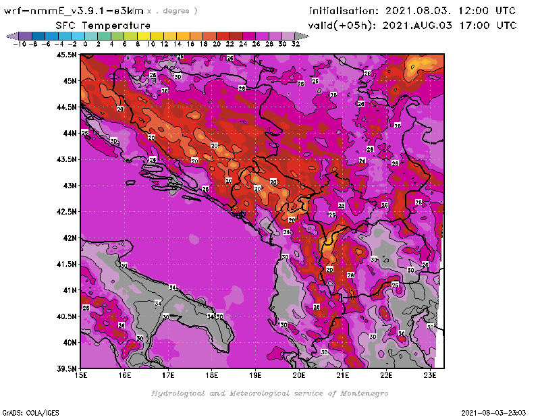540x417 pixels.
Task: Pick the red-orange swatch between 18 and 20
Action: 209,36
